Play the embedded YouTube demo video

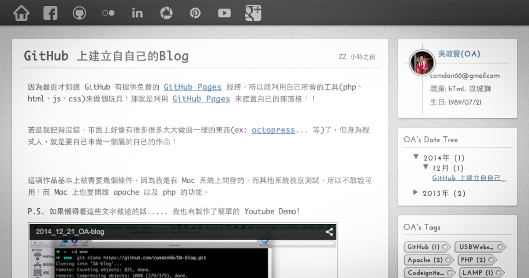[182, 251]
